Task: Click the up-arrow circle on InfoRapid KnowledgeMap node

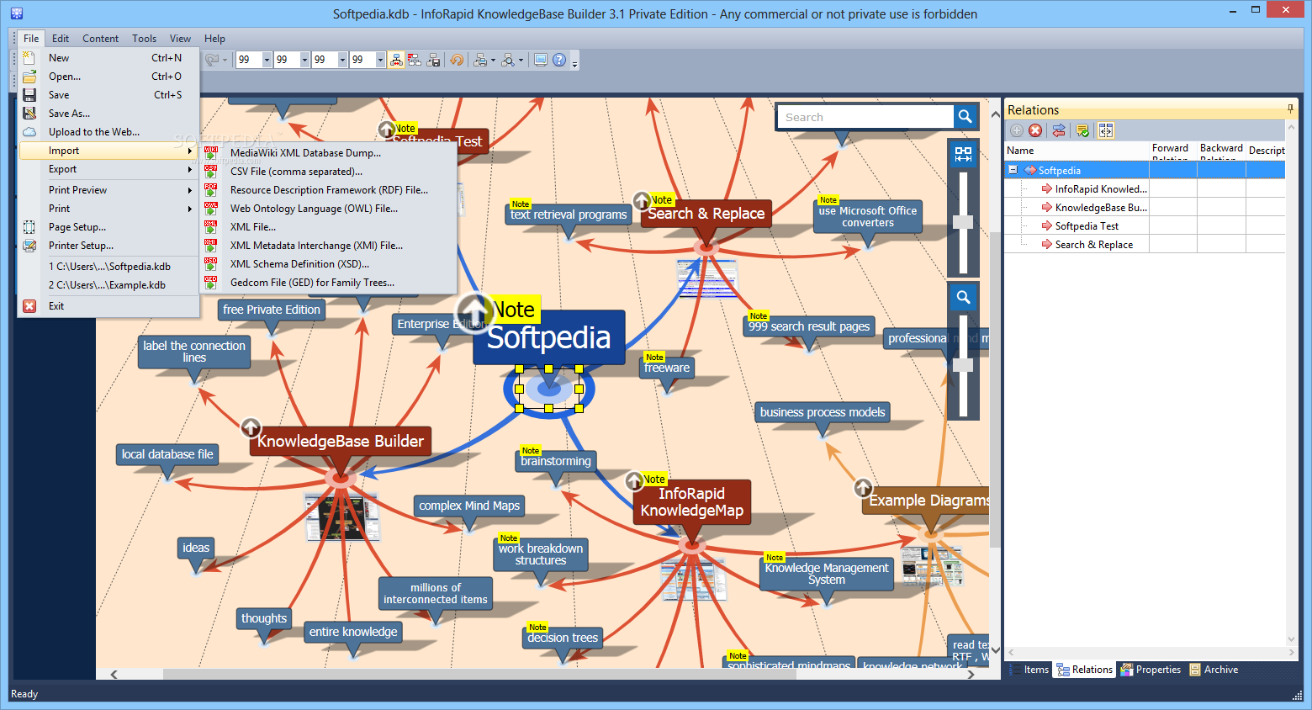Action: tap(635, 480)
